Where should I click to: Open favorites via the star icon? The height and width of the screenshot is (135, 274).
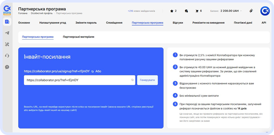point(172,11)
